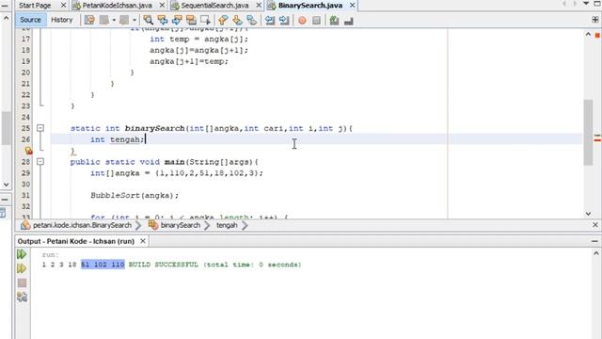Click Shift Line Left icon
The width and height of the screenshot is (602, 339).
270,20
